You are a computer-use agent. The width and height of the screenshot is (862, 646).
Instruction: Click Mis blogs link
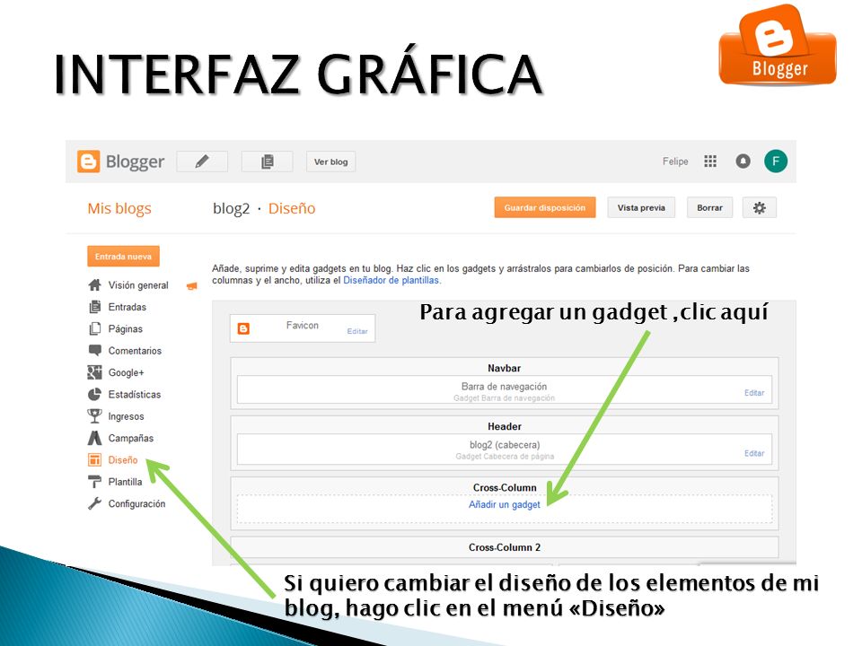(x=119, y=209)
